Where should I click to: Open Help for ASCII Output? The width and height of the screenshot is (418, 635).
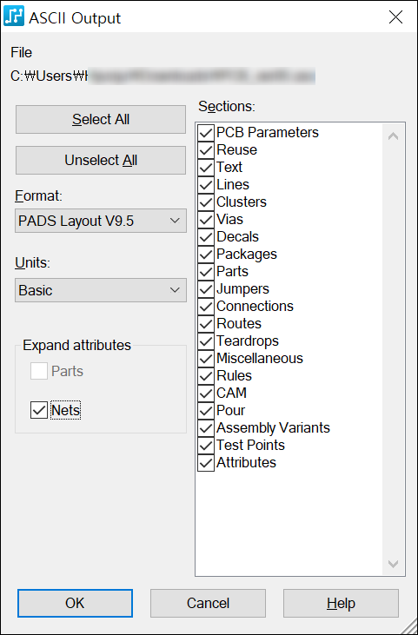click(x=341, y=603)
